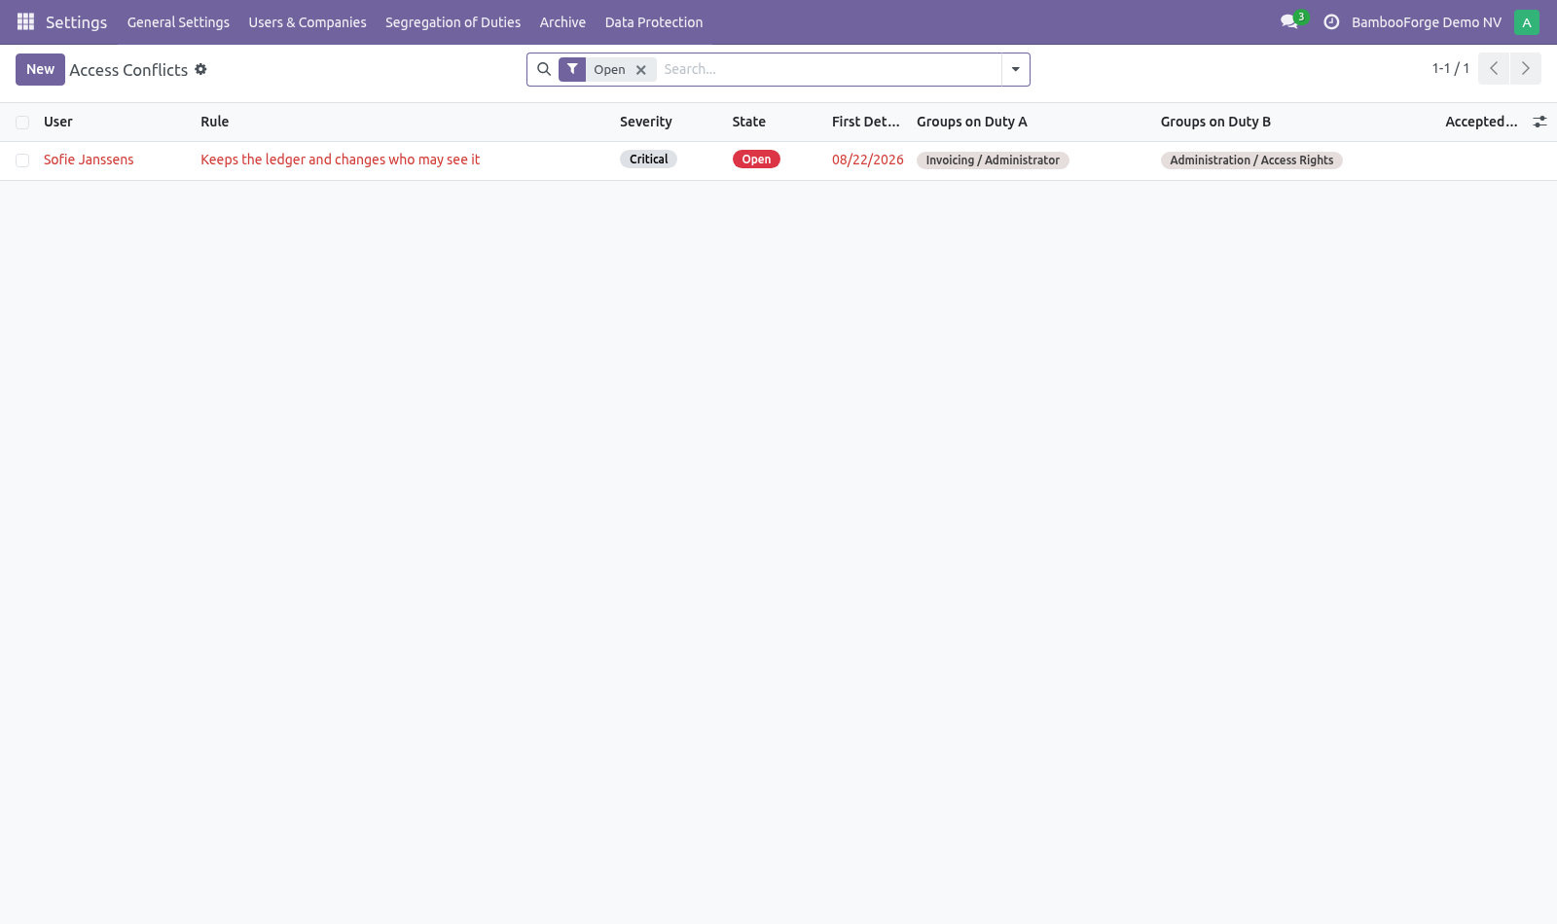Open the Access Conflicts gear actions menu

point(200,69)
